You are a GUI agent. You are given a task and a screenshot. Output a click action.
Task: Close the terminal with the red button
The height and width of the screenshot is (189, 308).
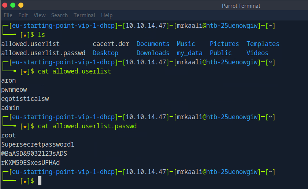5,5
